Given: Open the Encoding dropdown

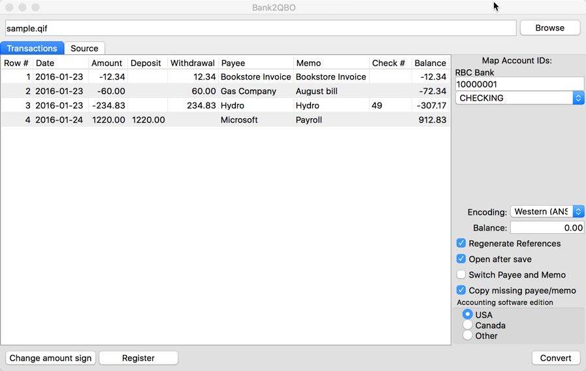Looking at the screenshot, I should point(547,212).
